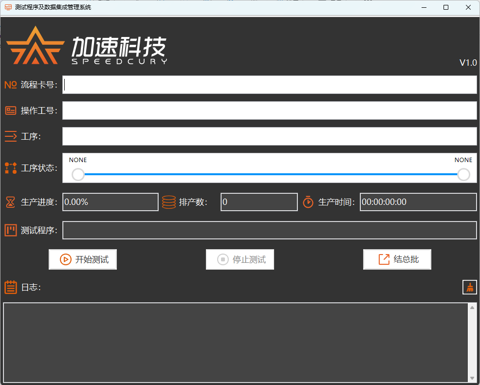The width and height of the screenshot is (480, 385).
Task: Click the right NONE slider handle
Action: click(463, 174)
